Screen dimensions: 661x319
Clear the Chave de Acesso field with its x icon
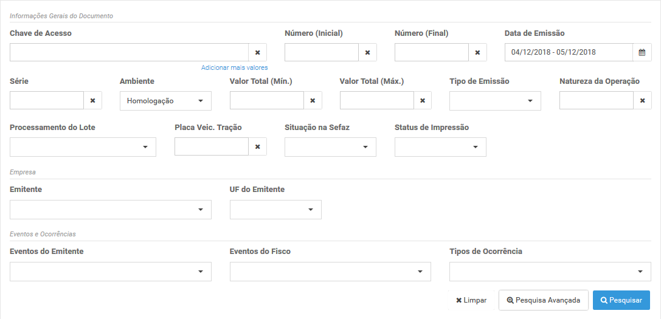[258, 52]
